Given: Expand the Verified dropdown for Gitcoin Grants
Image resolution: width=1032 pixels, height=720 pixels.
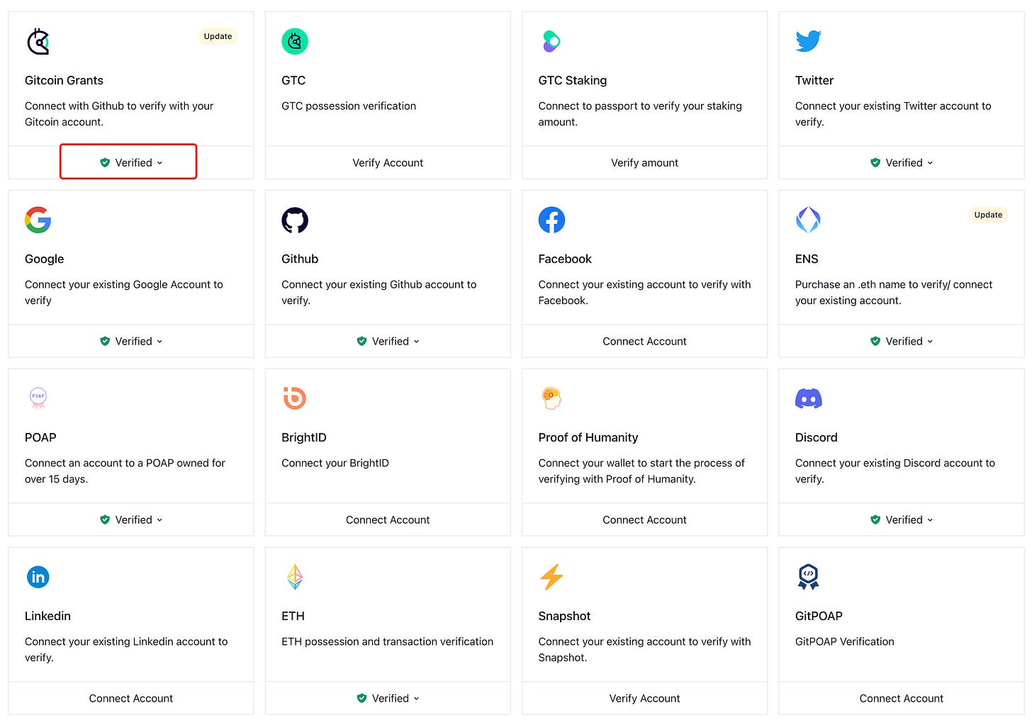Looking at the screenshot, I should tap(131, 162).
